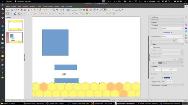This screenshot has width=188, height=105.
Task: Click the Fill Color bucket icon
Action: (19, 13)
